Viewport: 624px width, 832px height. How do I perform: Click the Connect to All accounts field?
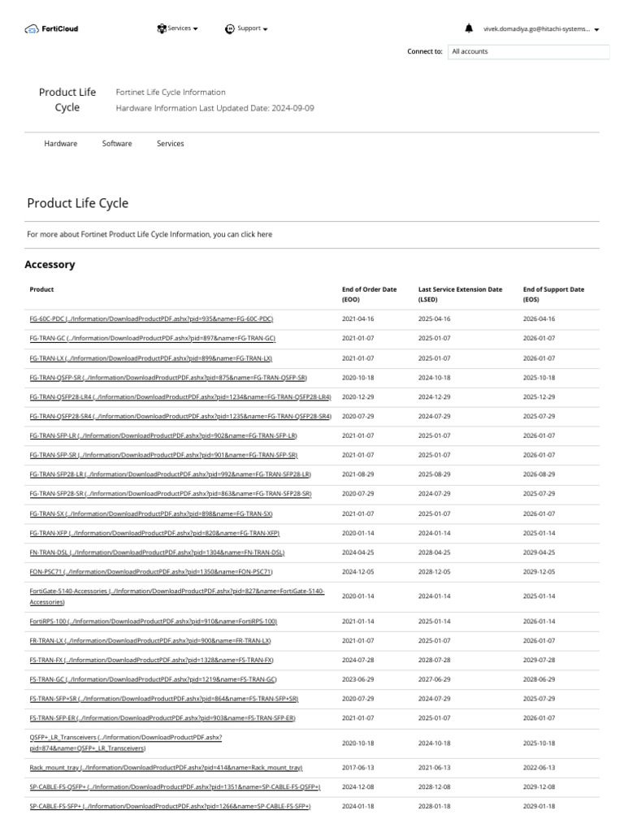point(528,51)
